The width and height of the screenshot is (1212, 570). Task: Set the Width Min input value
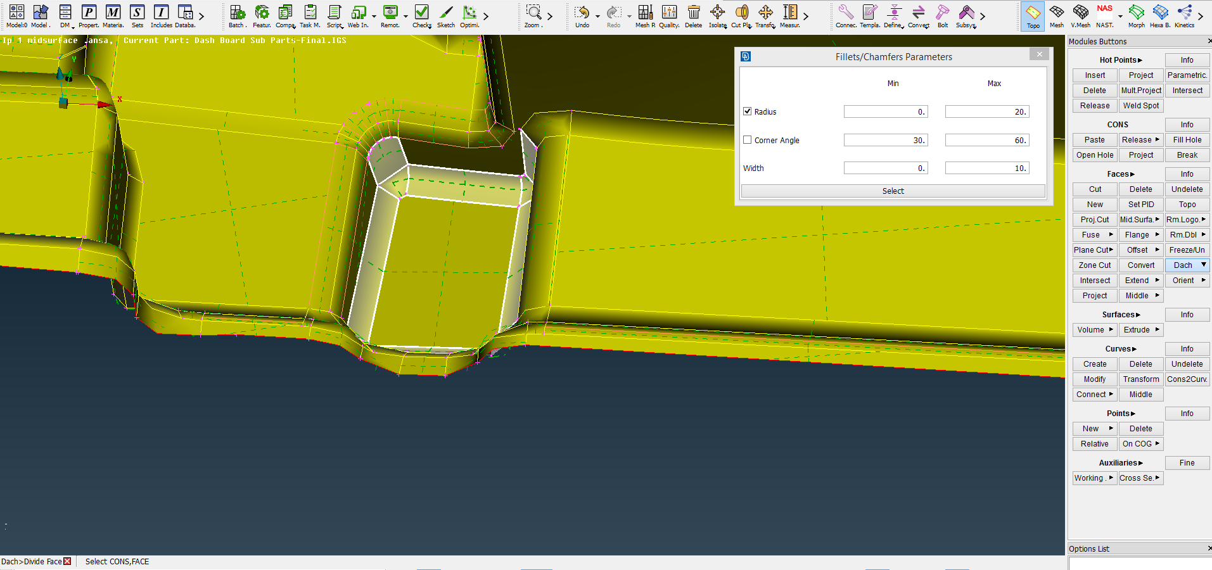click(885, 168)
